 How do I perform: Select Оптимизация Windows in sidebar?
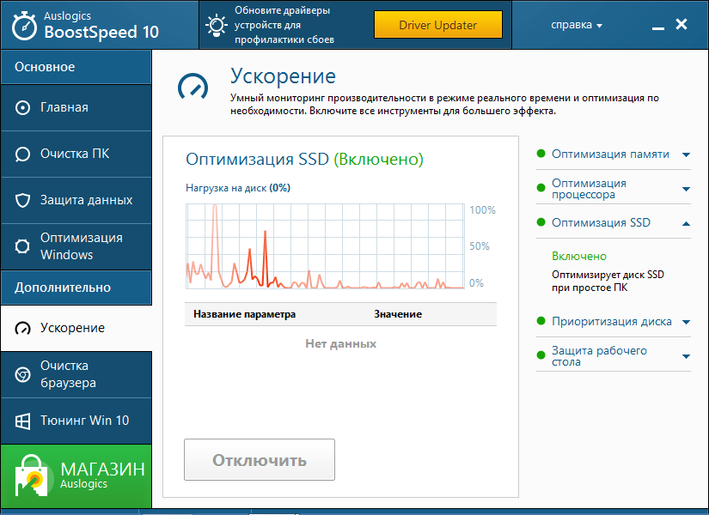point(76,246)
